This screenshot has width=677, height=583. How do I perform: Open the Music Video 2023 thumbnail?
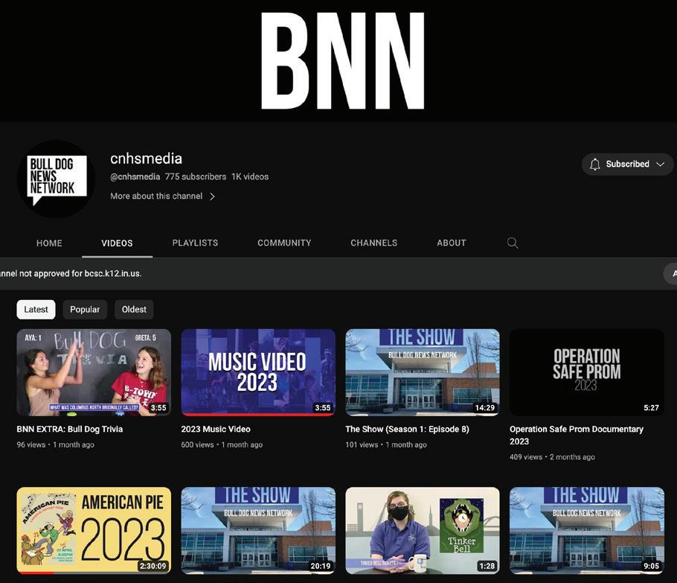click(x=258, y=372)
